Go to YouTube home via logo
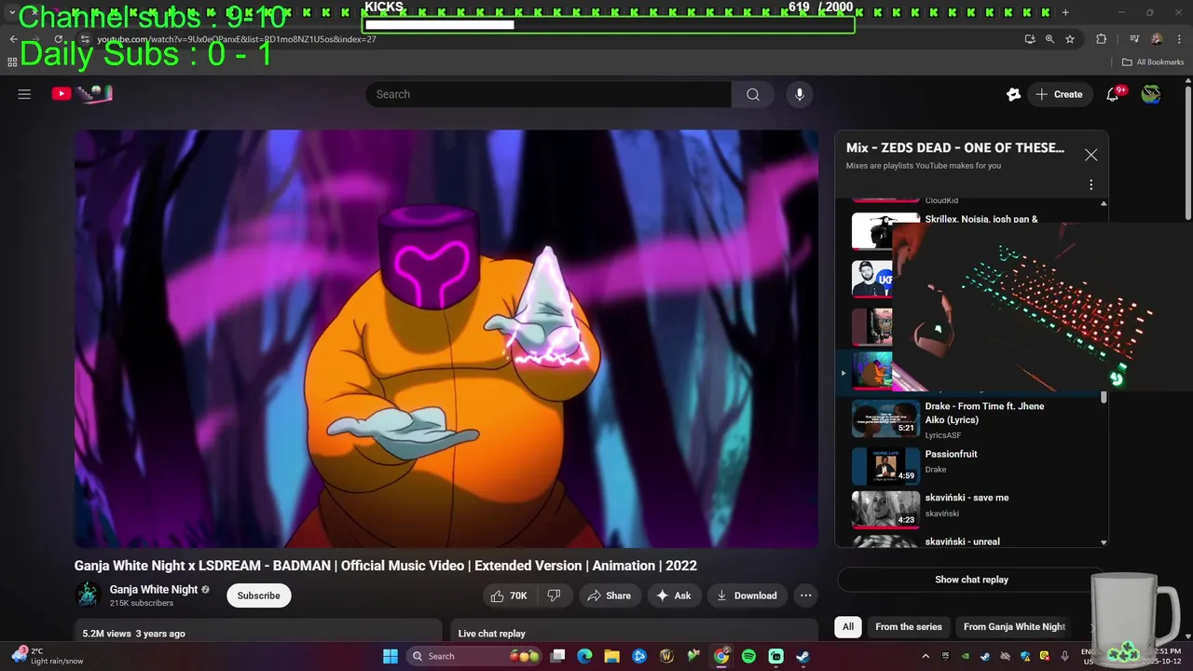 coord(82,93)
